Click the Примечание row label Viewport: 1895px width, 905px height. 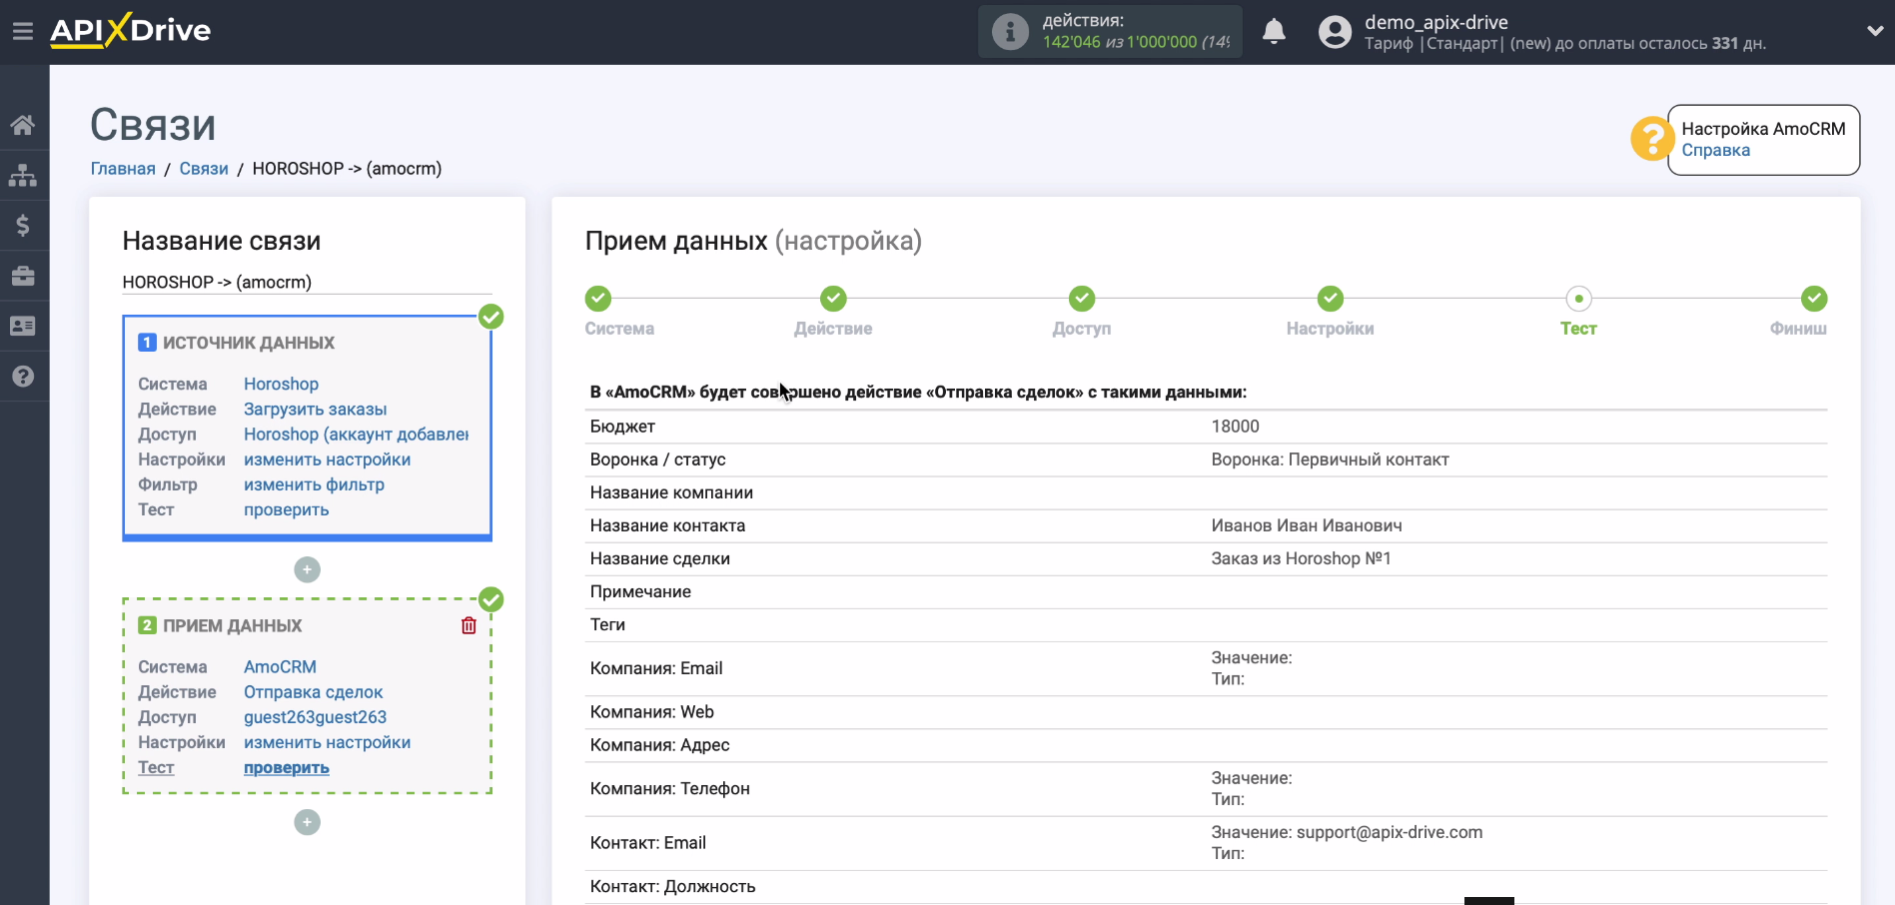click(x=640, y=591)
